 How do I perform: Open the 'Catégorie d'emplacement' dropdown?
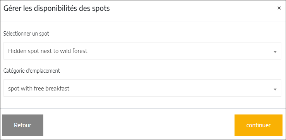[x=142, y=88]
